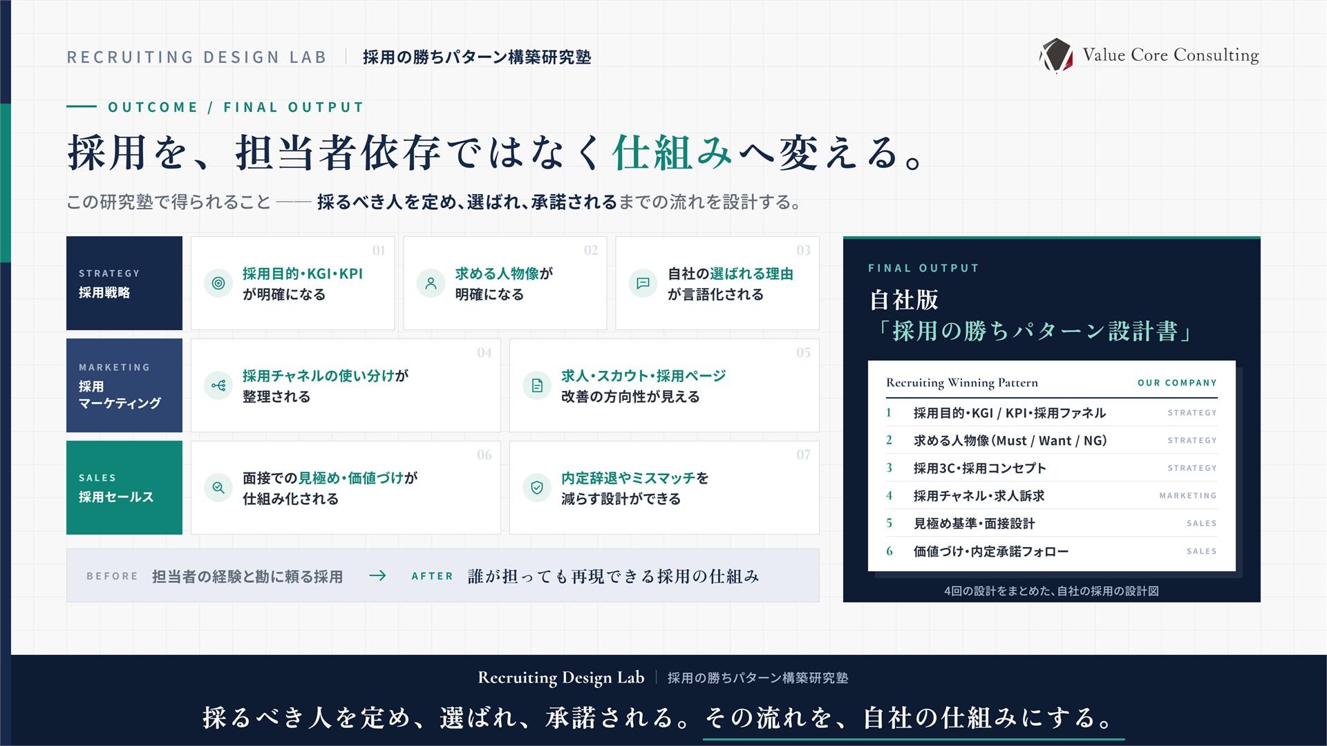Click the document icon beside 求人・スカウト・採用ページ

[537, 385]
